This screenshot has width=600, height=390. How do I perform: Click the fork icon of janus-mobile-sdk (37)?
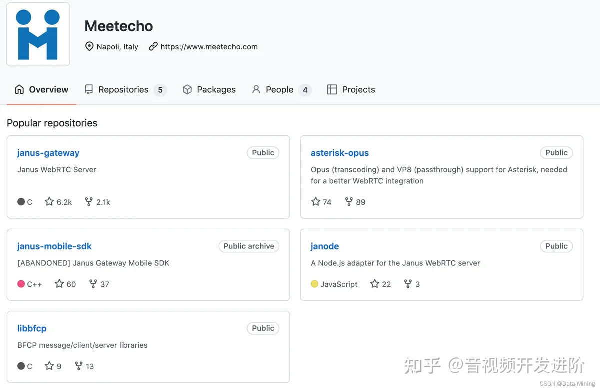(93, 284)
